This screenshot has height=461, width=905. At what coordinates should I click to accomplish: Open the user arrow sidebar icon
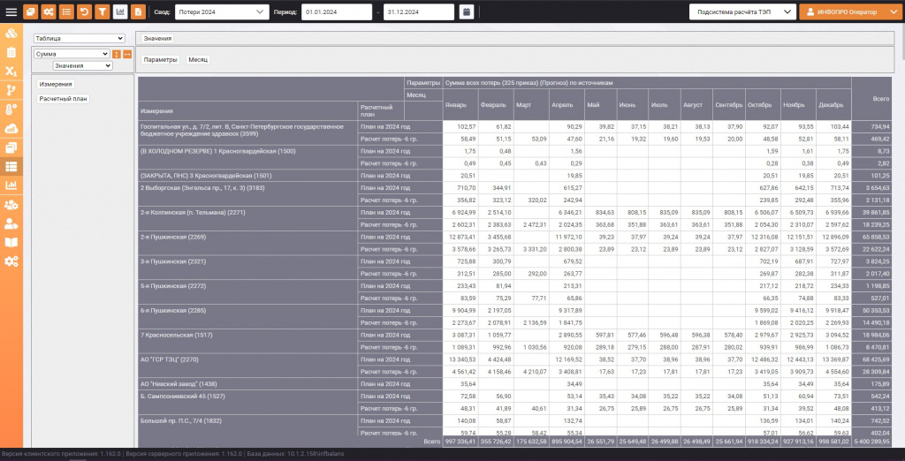[11, 223]
